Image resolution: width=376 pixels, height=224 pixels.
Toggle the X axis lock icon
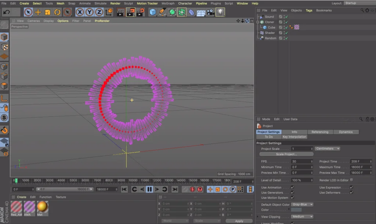coord(80,12)
